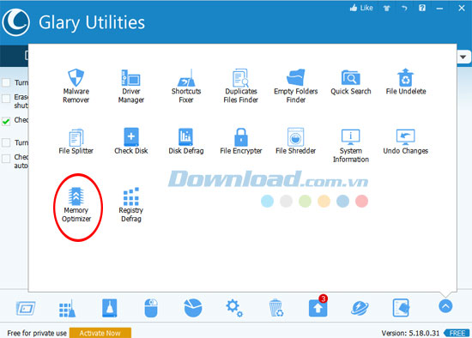
Task: Start Duplicates Files Finder
Action: [241, 86]
